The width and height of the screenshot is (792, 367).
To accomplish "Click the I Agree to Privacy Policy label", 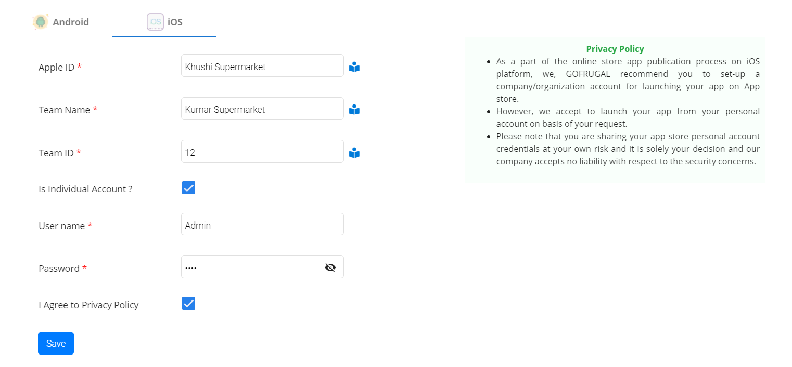I will point(88,305).
